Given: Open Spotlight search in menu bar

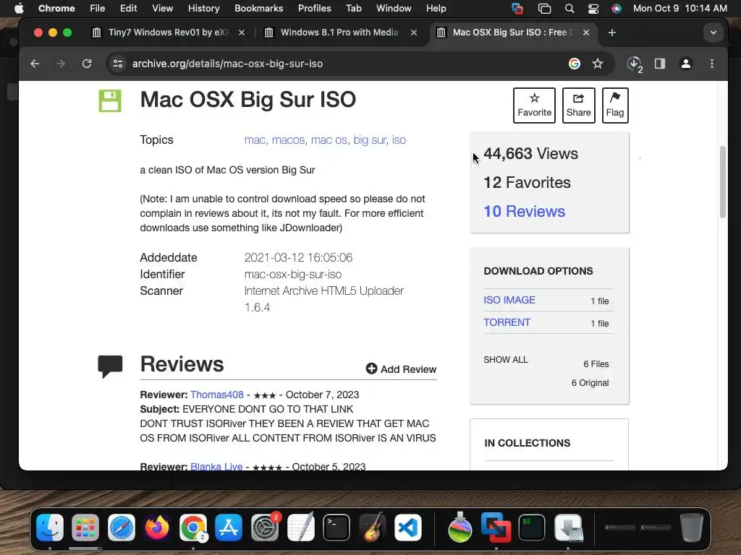Looking at the screenshot, I should click(569, 8).
